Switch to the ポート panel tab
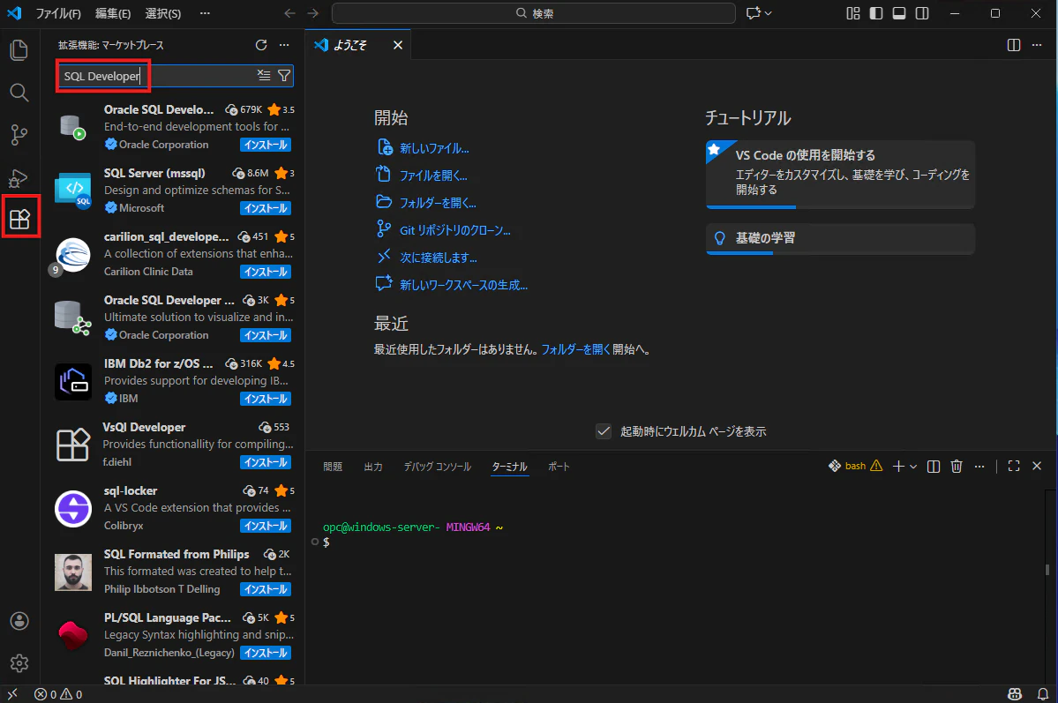1058x703 pixels. 559,467
